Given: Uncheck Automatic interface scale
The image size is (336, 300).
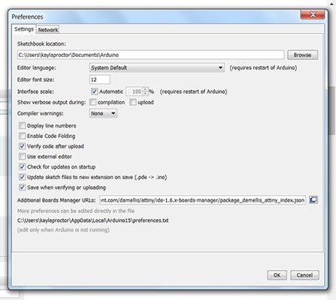Looking at the screenshot, I should point(94,91).
